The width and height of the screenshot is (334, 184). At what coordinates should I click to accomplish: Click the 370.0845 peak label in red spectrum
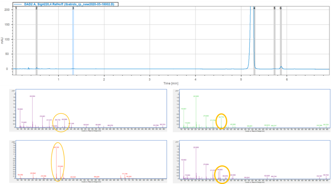(60, 166)
